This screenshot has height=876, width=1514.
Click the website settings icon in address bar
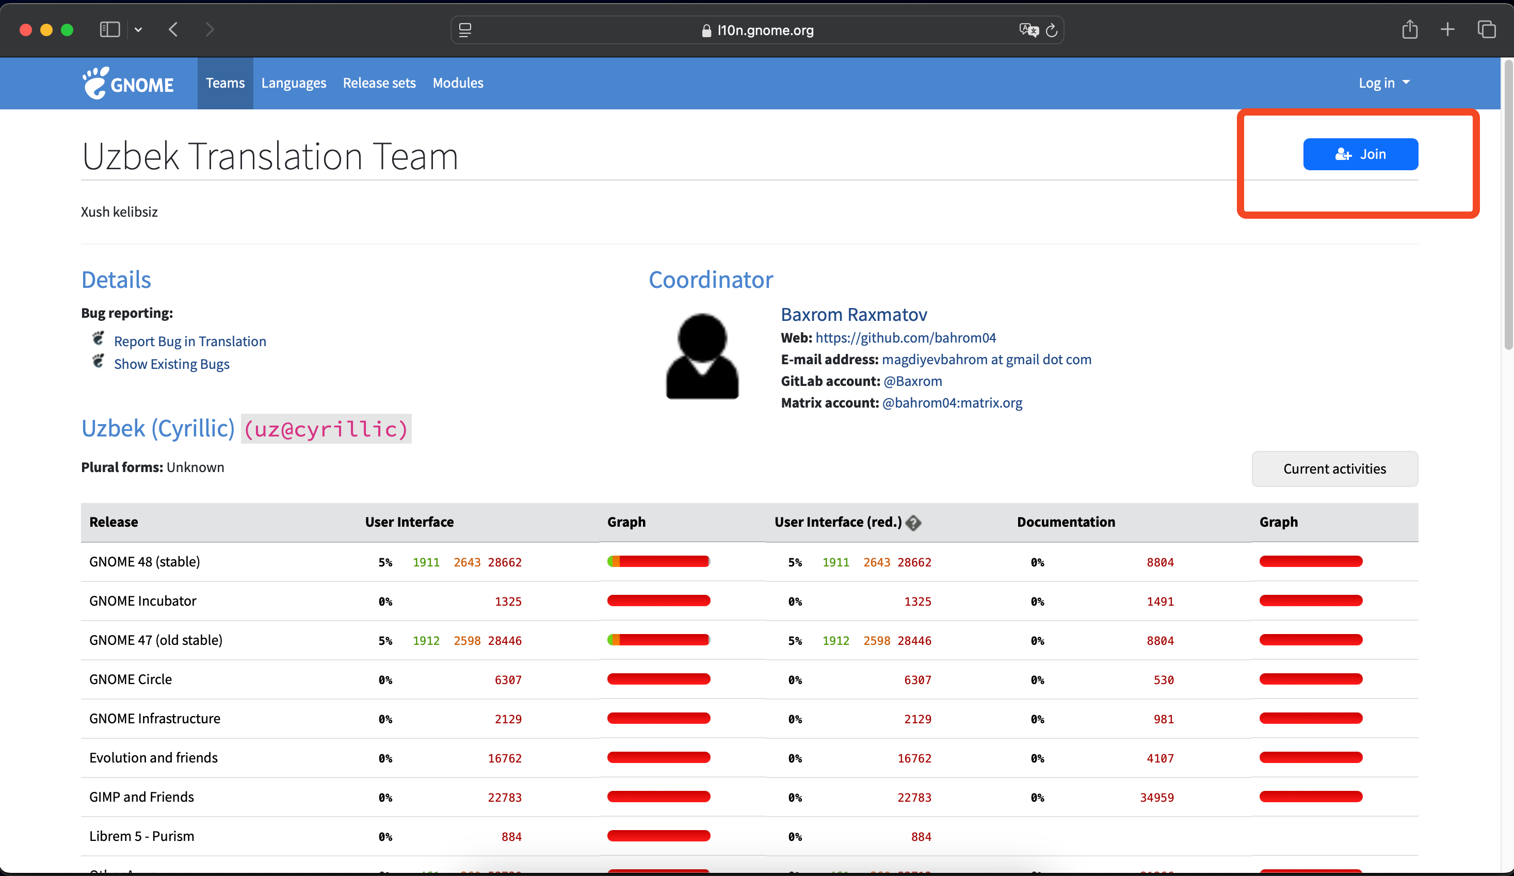click(465, 30)
